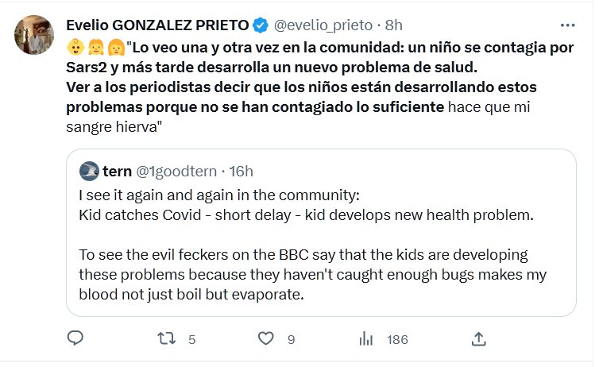The width and height of the screenshot is (599, 367).
Task: Click the retweet count of 5
Action: tap(191, 339)
